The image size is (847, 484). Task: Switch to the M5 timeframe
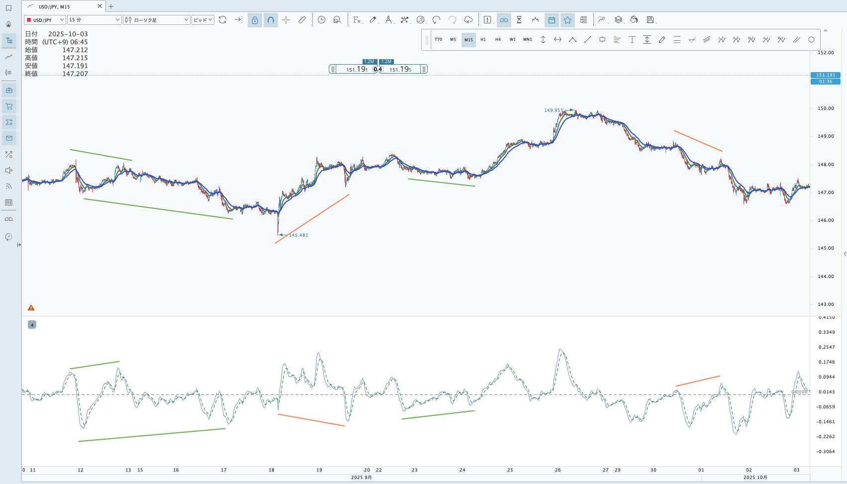point(453,40)
